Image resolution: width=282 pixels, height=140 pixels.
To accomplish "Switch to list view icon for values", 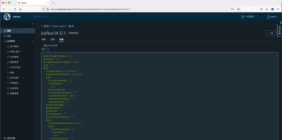I will click(x=43, y=49).
